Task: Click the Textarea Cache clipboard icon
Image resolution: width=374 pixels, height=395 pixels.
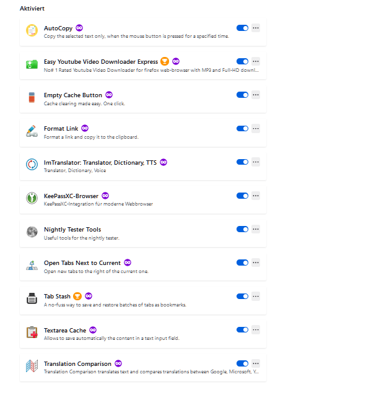Action: [32, 332]
